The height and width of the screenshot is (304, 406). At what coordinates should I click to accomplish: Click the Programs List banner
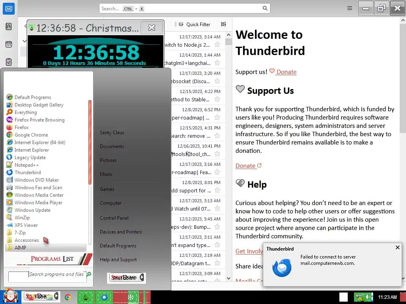click(48, 259)
